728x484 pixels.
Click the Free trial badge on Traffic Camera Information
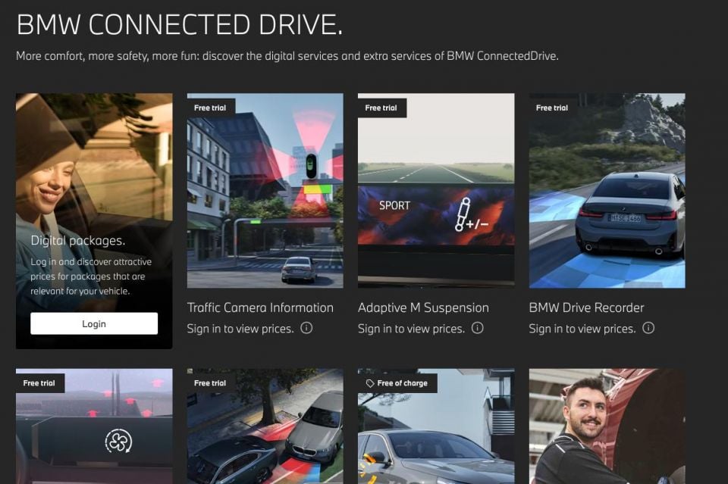[209, 108]
